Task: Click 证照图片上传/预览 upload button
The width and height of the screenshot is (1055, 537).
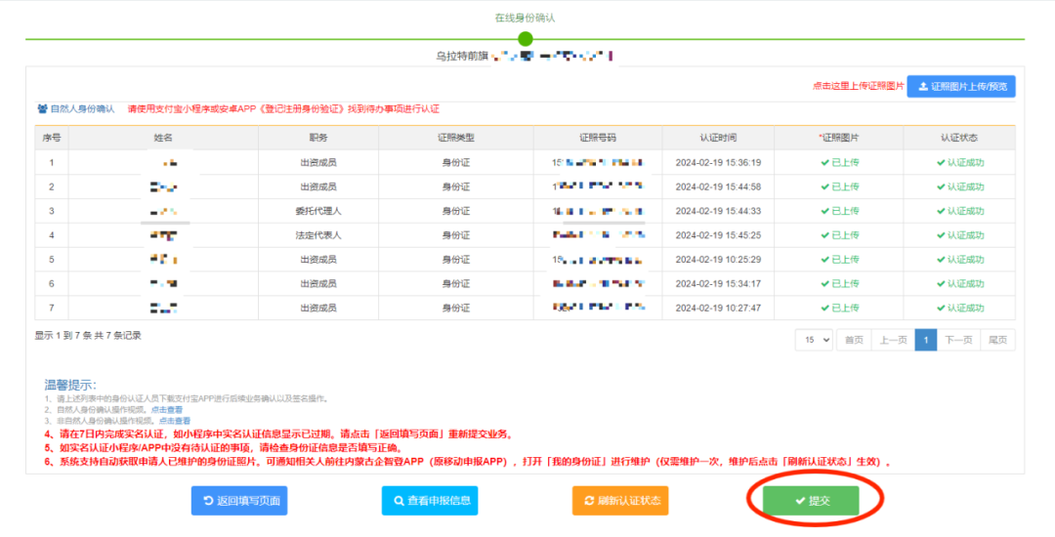Action: click(961, 86)
